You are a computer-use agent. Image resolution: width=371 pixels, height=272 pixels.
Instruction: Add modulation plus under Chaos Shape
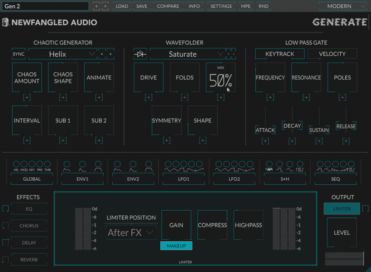pyautogui.click(x=63, y=97)
